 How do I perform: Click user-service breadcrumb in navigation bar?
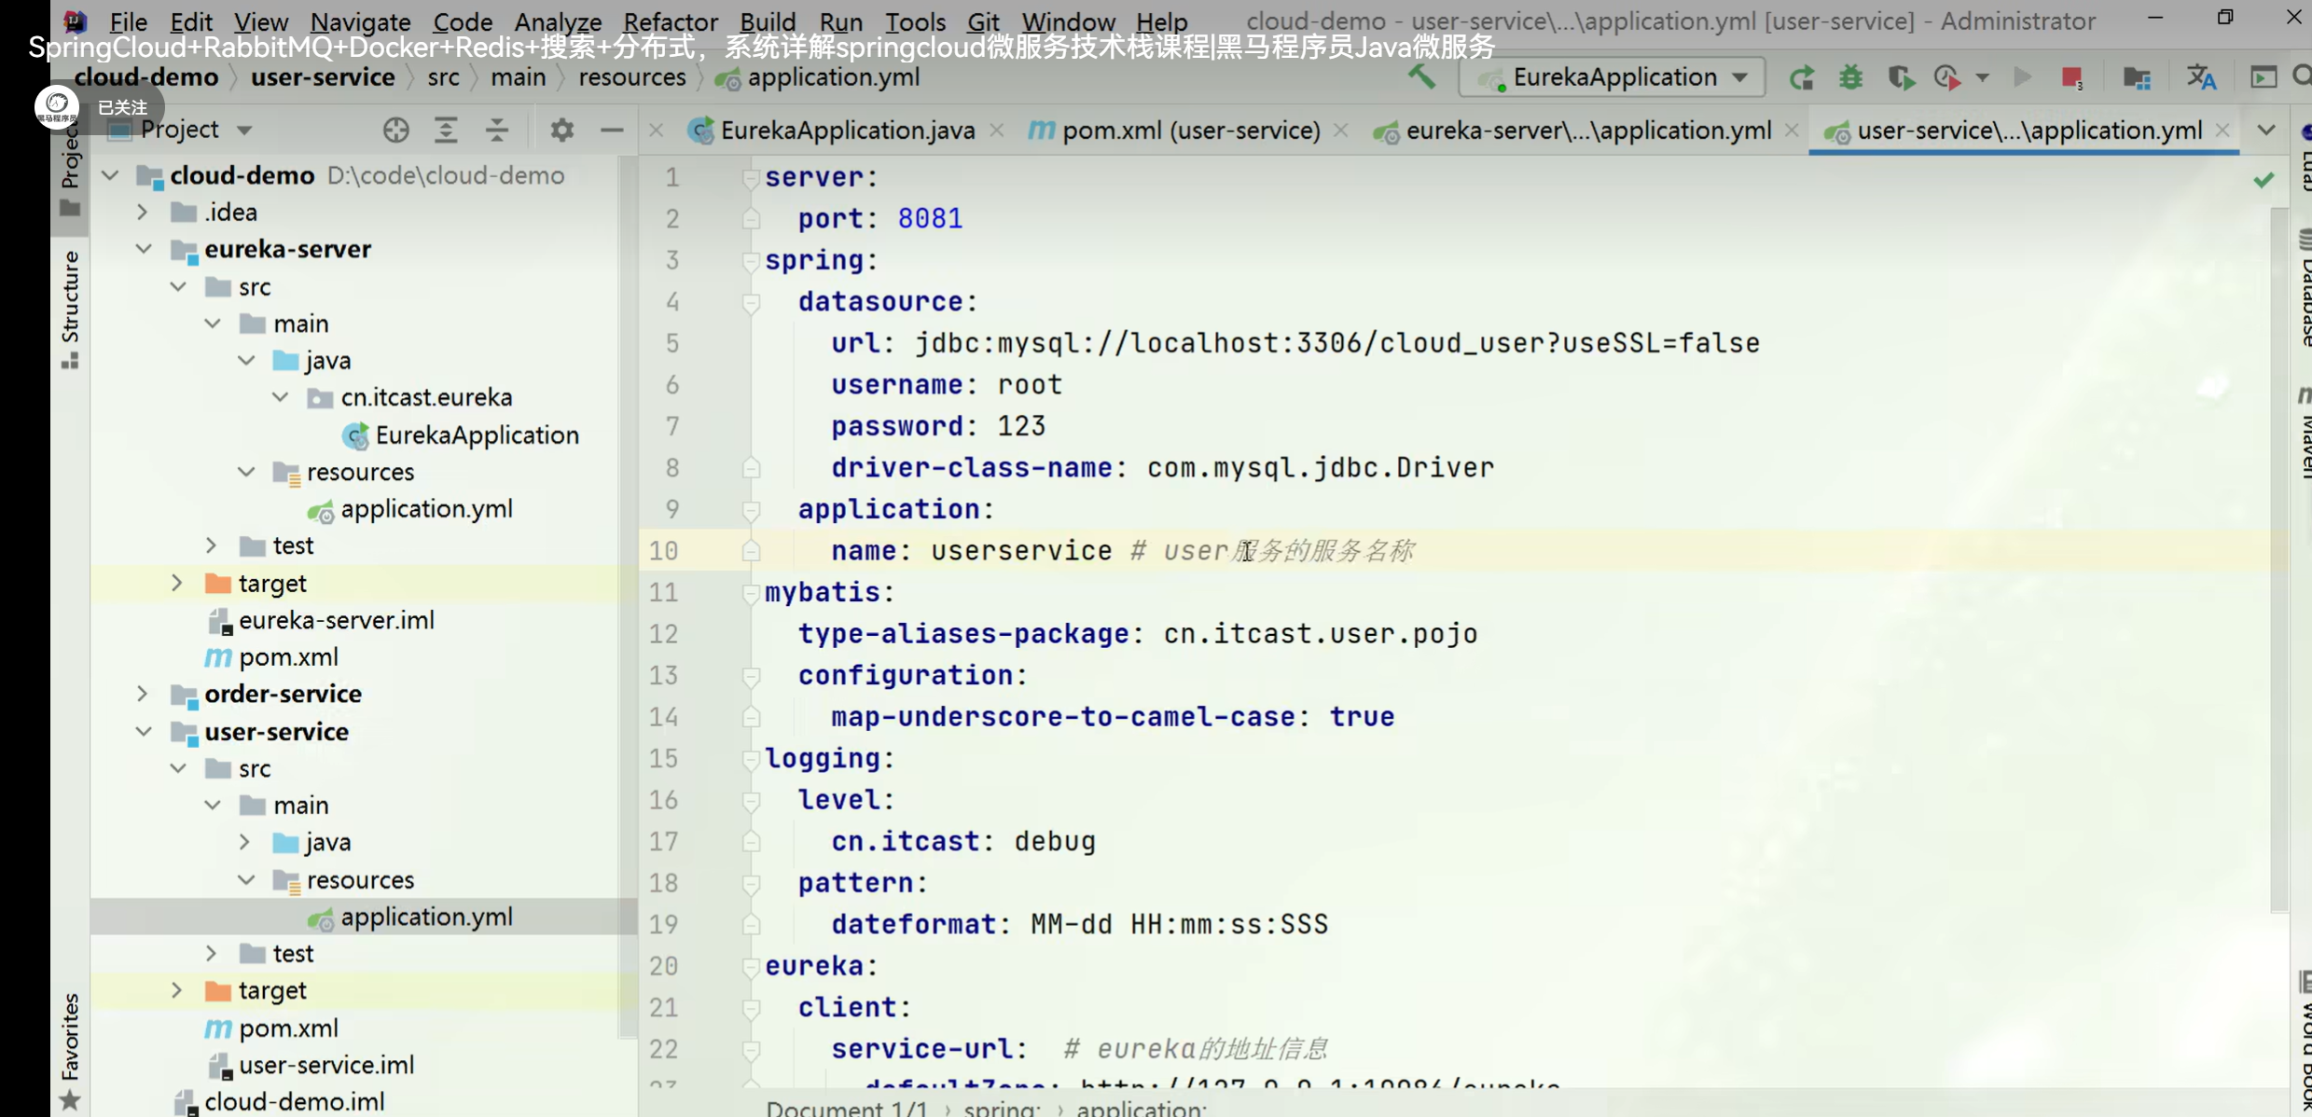323,77
